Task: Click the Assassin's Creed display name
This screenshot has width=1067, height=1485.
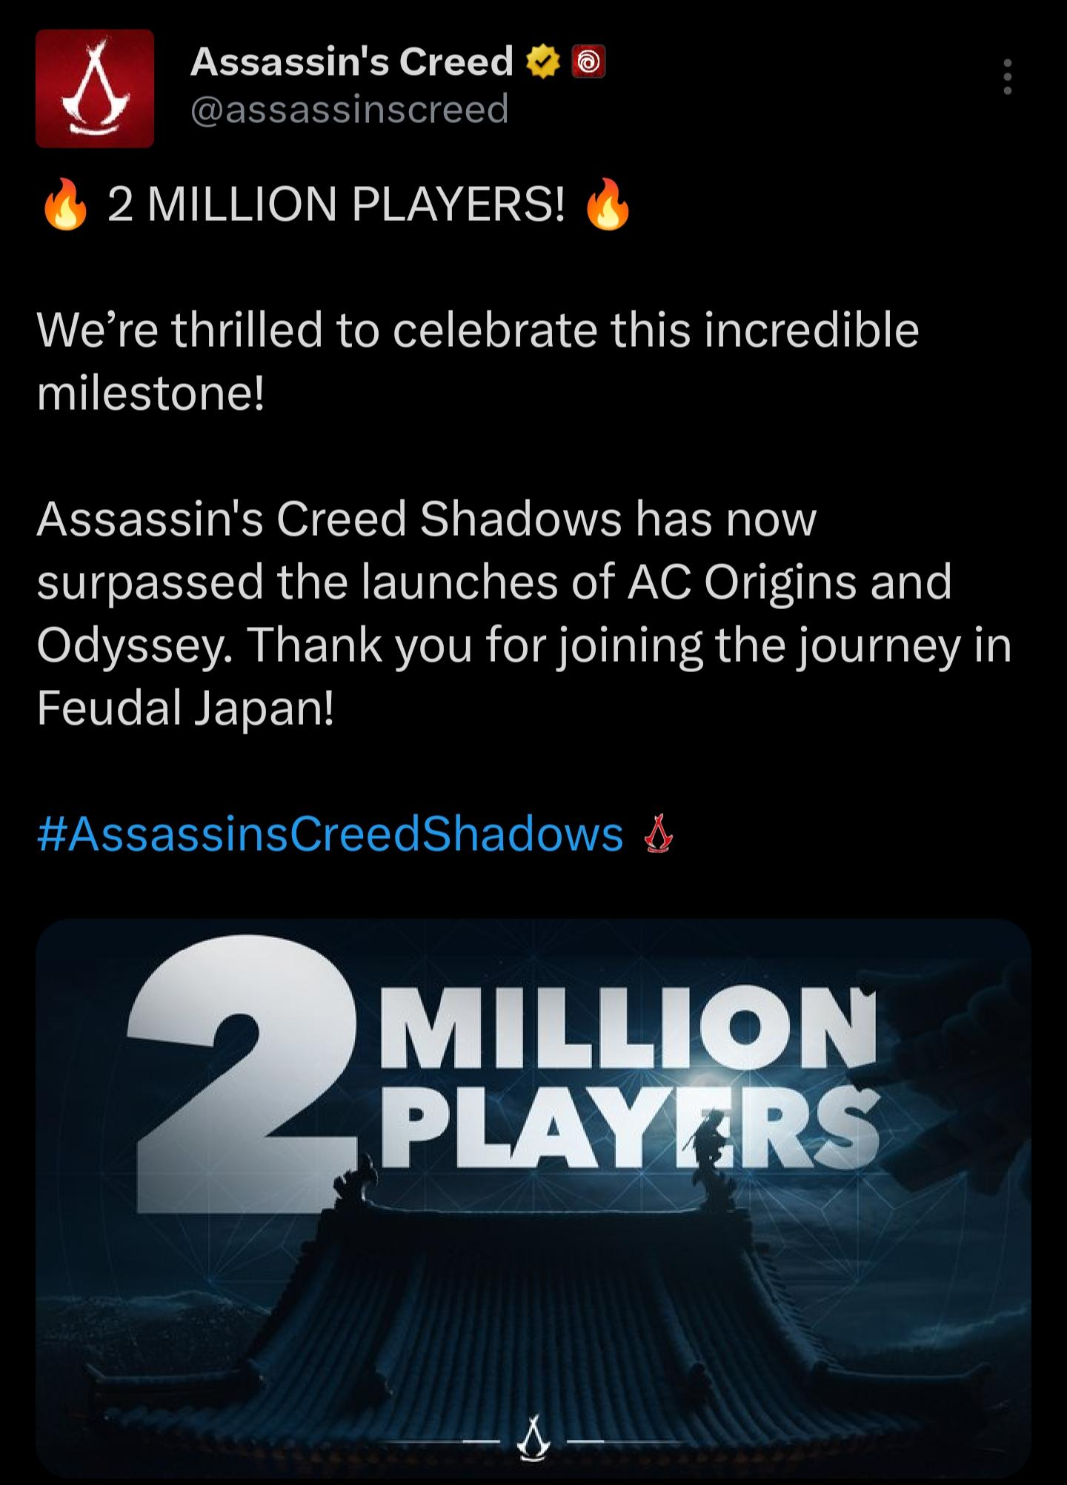Action: pos(352,62)
